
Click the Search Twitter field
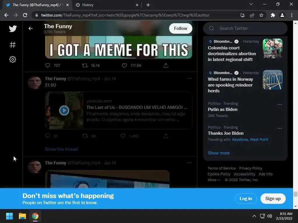[x=245, y=28]
